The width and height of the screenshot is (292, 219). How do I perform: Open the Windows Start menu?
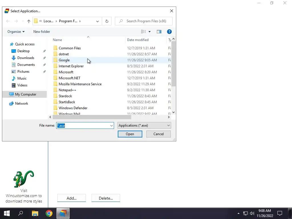(x=7, y=213)
